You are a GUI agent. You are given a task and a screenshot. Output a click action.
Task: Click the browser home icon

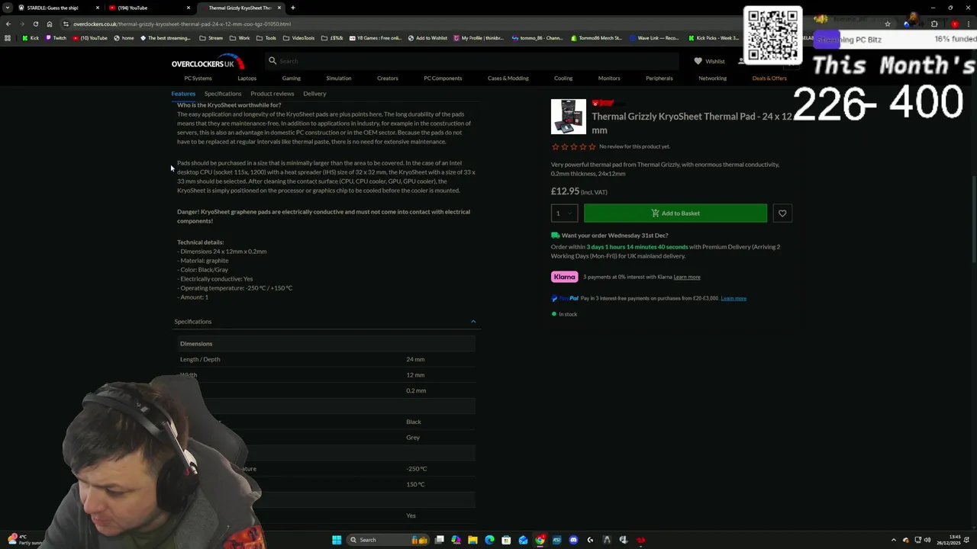point(50,24)
